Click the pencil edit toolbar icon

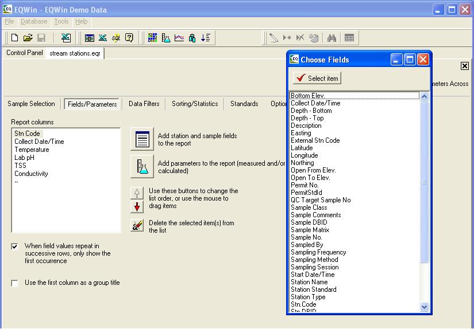[274, 38]
